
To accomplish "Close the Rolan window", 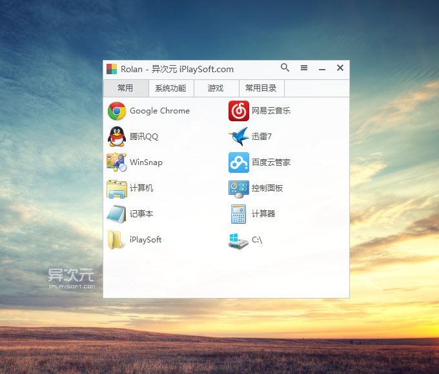I will pyautogui.click(x=340, y=68).
